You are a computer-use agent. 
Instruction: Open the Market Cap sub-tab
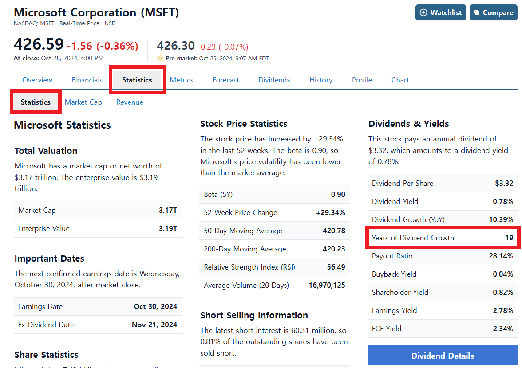(83, 102)
